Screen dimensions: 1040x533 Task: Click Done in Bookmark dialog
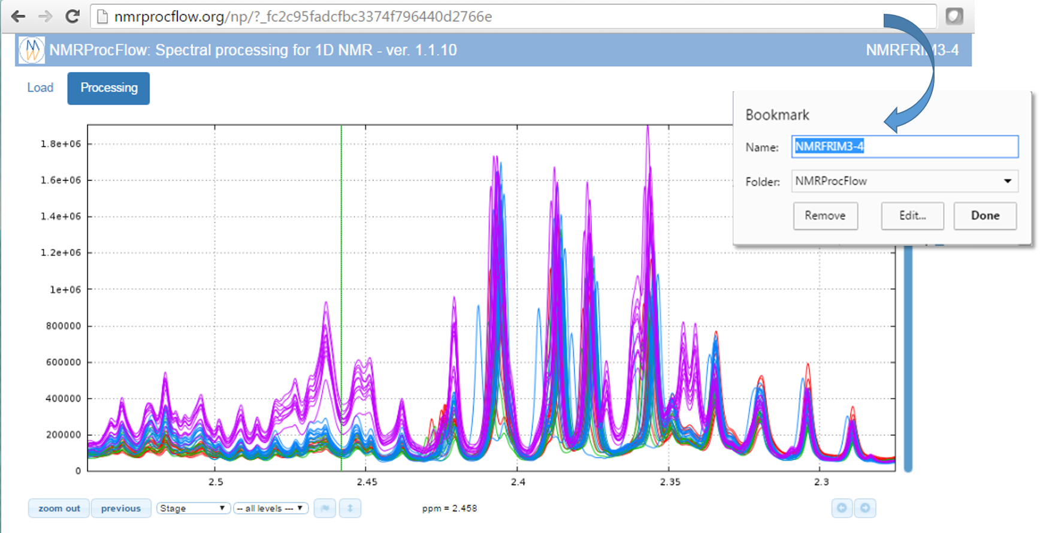985,216
